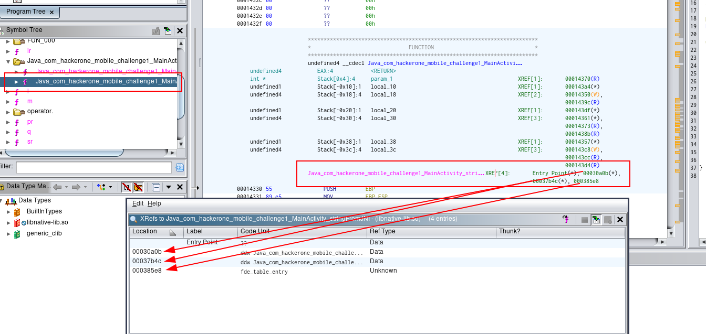
Task: Click the Symbol Tree vertical scrollbar
Action: tap(181, 93)
